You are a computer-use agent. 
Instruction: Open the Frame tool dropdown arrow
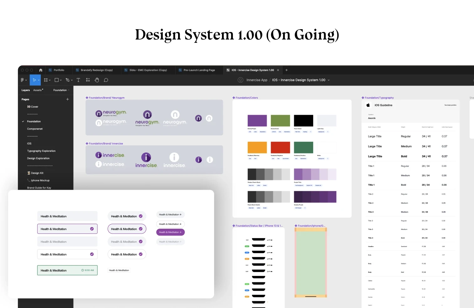tap(50, 80)
